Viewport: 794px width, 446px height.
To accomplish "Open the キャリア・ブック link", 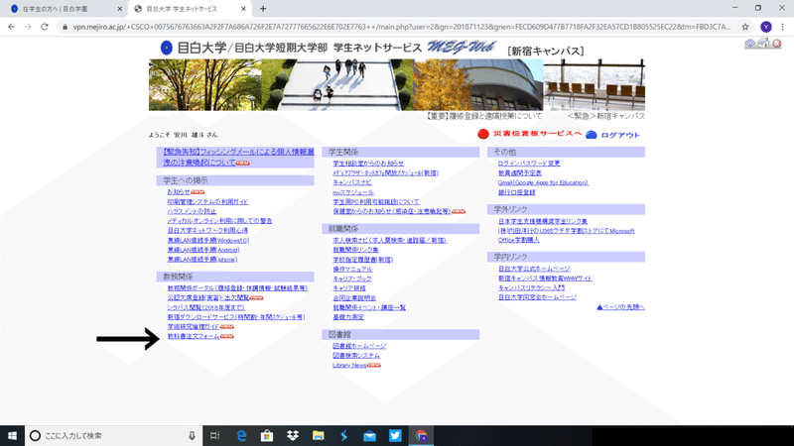I will point(352,279).
